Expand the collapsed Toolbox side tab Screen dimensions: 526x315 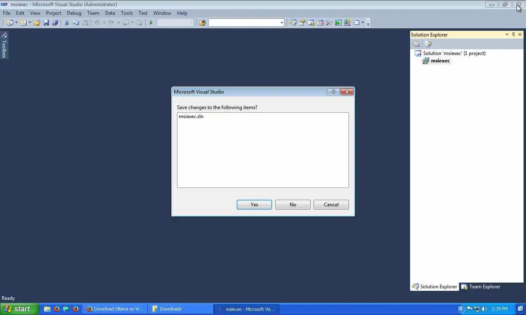(4, 45)
